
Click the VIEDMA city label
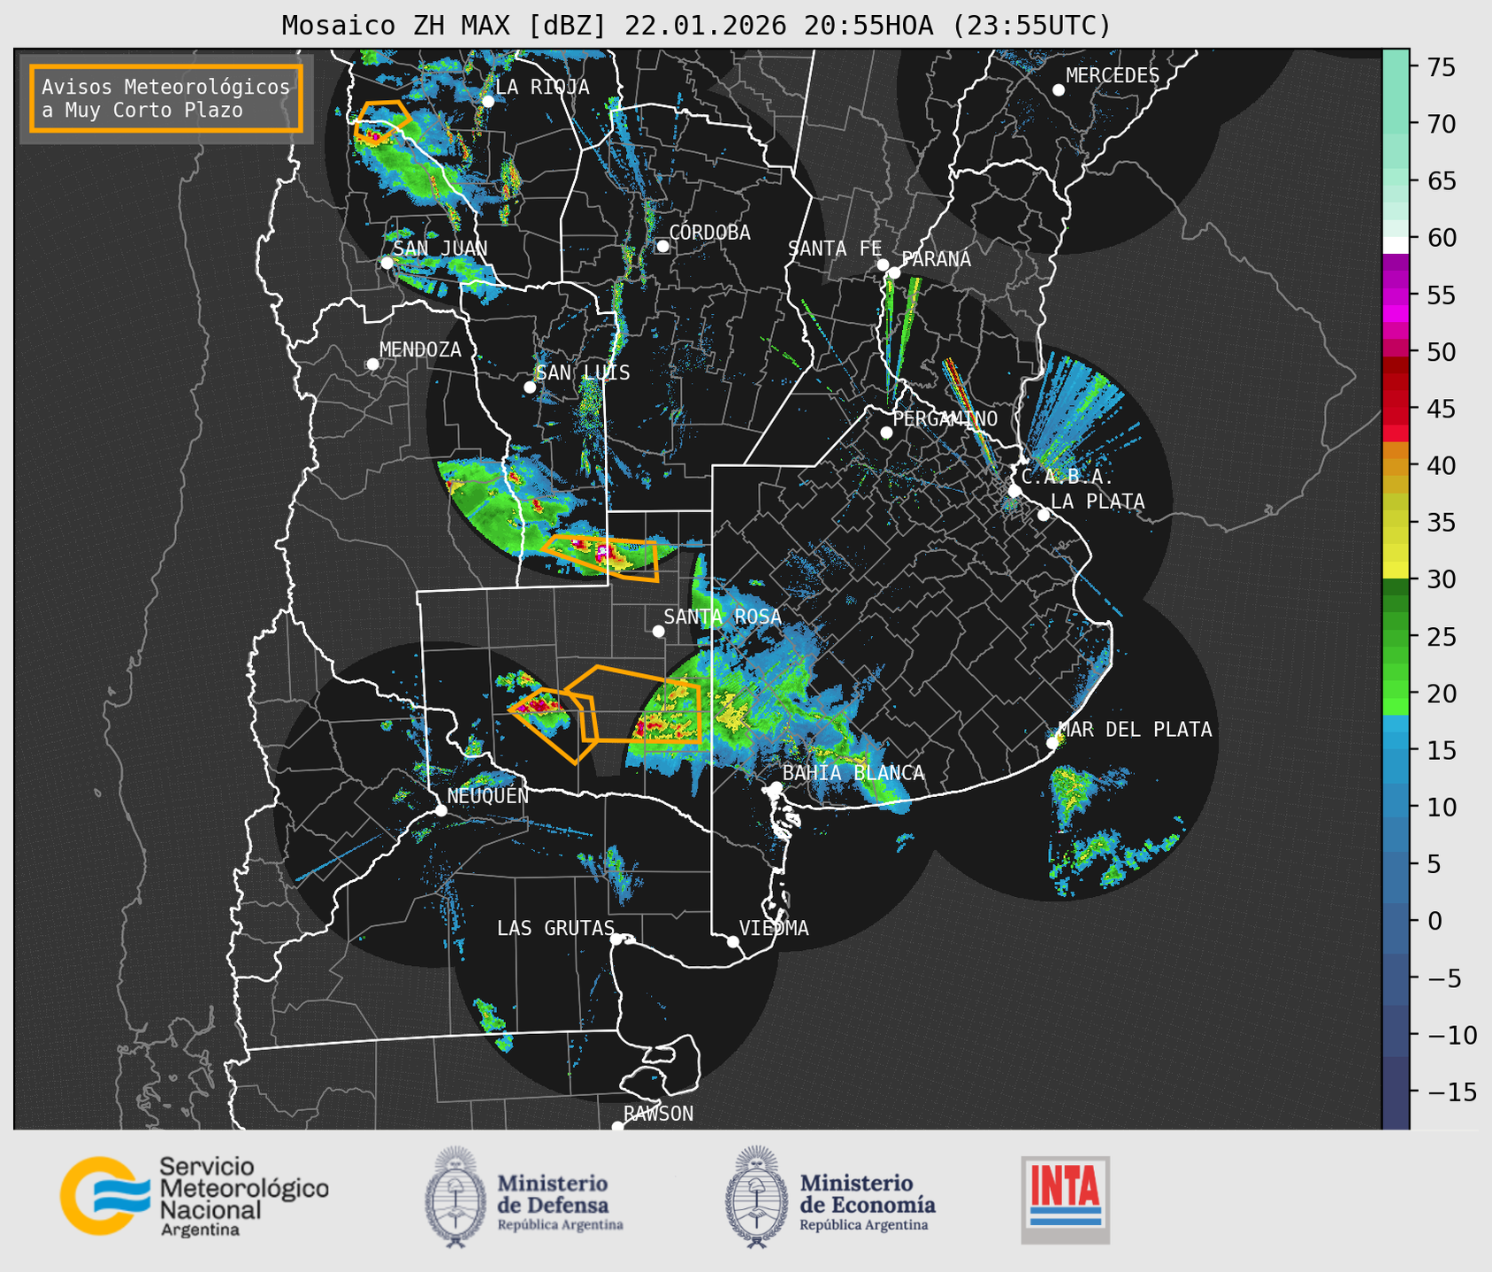(774, 929)
